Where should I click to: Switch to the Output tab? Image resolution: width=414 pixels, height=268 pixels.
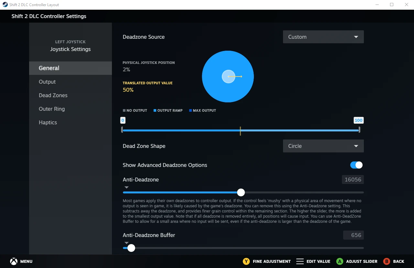pos(71,82)
